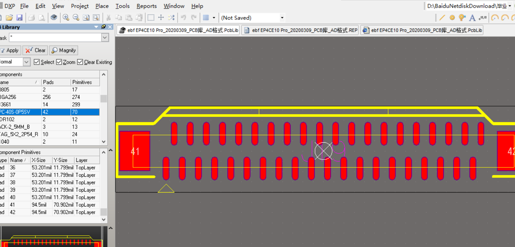This screenshot has width=515, height=247.
Task: Open the File menu
Action: pyautogui.click(x=24, y=6)
